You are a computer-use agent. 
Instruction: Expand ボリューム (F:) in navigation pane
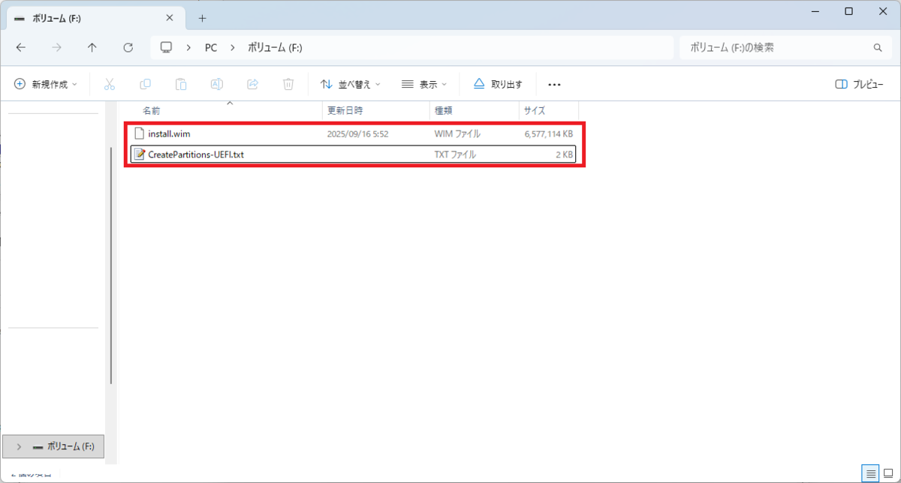tap(19, 446)
